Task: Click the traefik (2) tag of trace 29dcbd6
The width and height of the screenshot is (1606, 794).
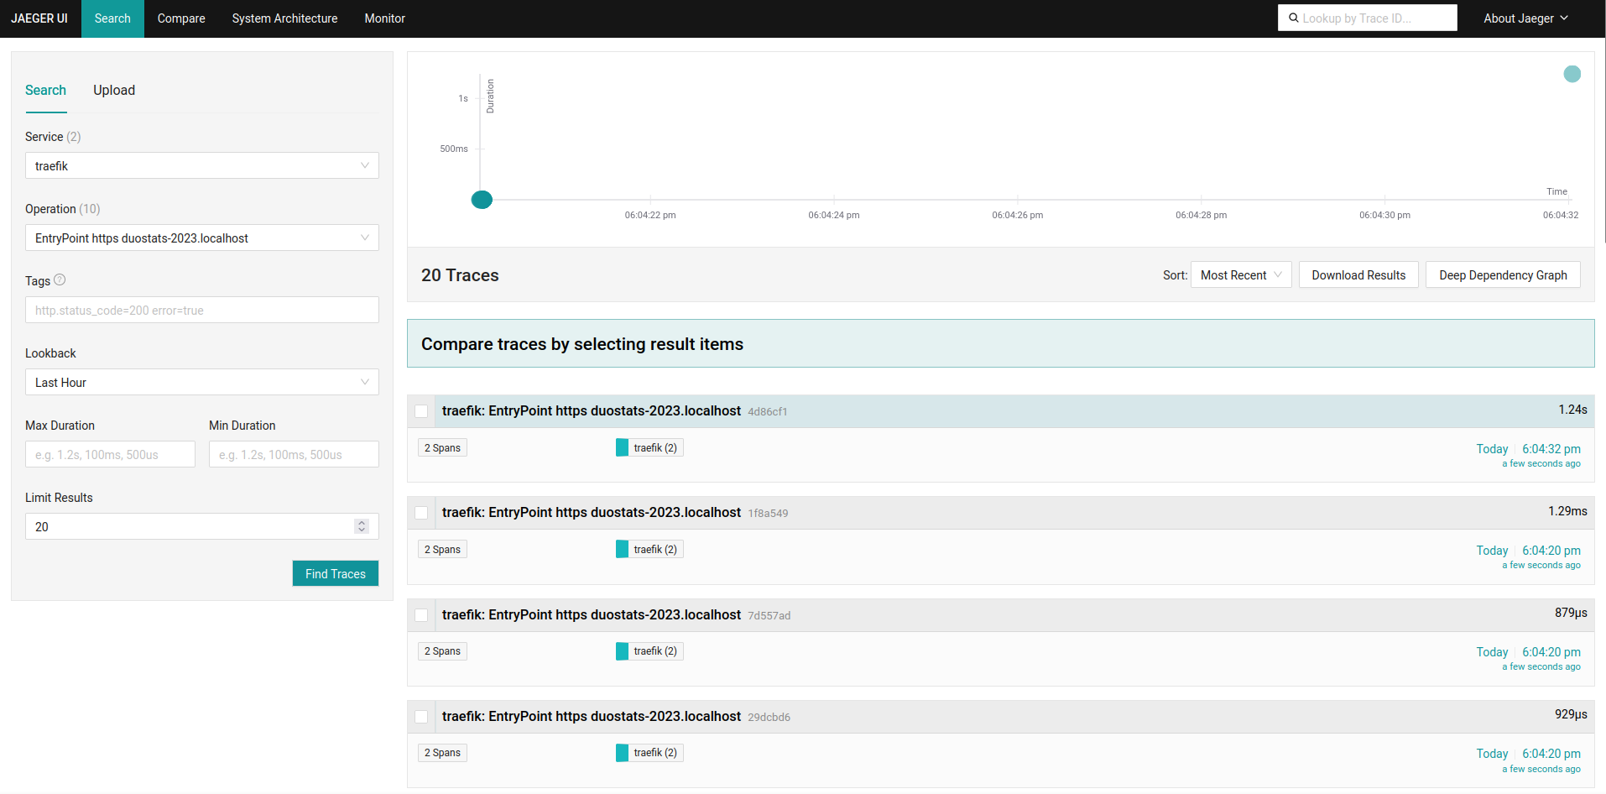Action: [649, 752]
